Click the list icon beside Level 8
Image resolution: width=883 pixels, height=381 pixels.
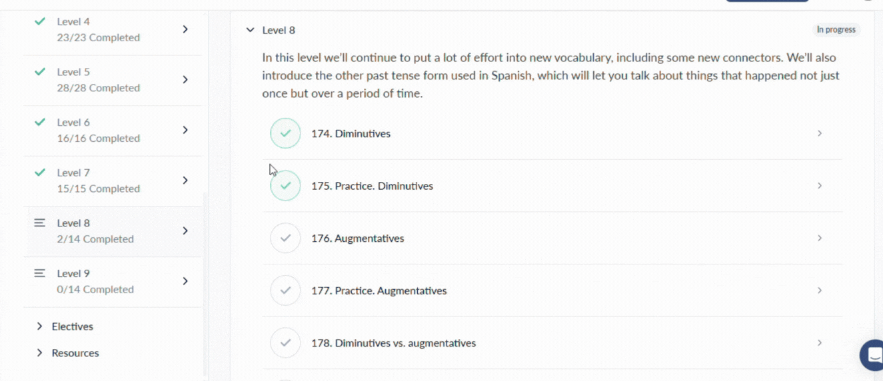tap(40, 222)
